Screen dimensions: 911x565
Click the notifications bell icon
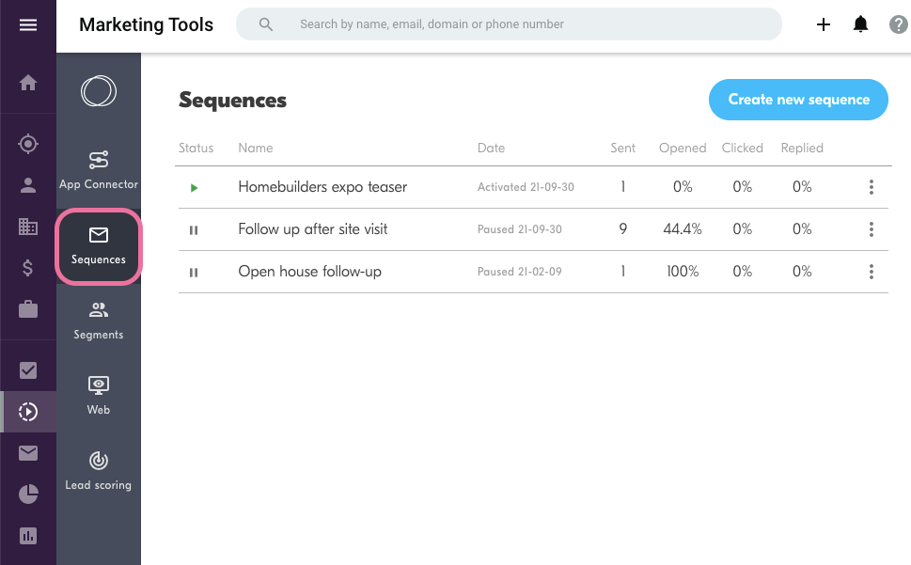coord(860,24)
